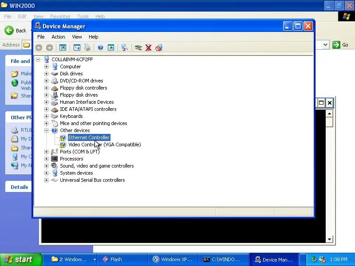355x266 pixels.
Task: Expand the Computer category
Action: (x=47, y=67)
